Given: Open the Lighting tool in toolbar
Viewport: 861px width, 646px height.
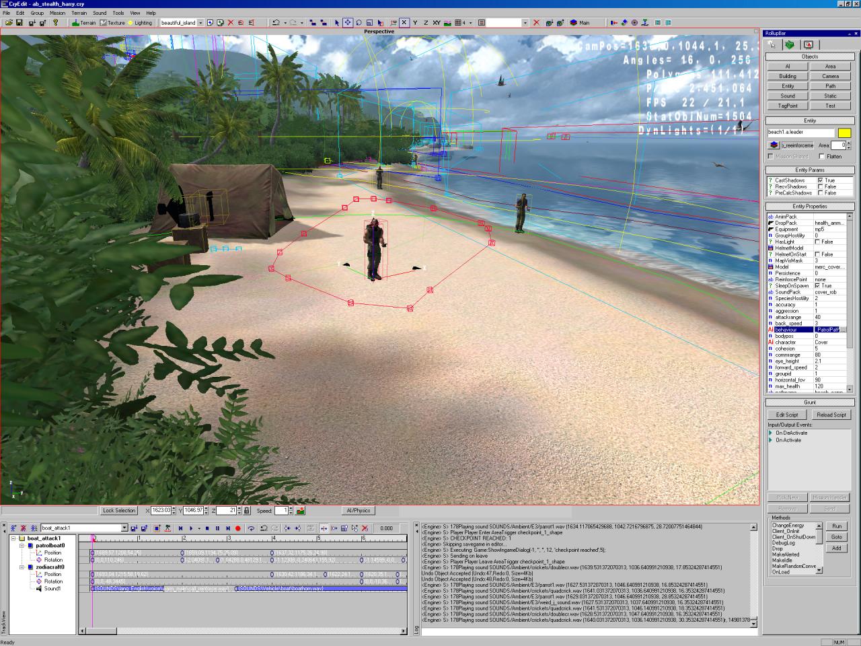Looking at the screenshot, I should [141, 23].
